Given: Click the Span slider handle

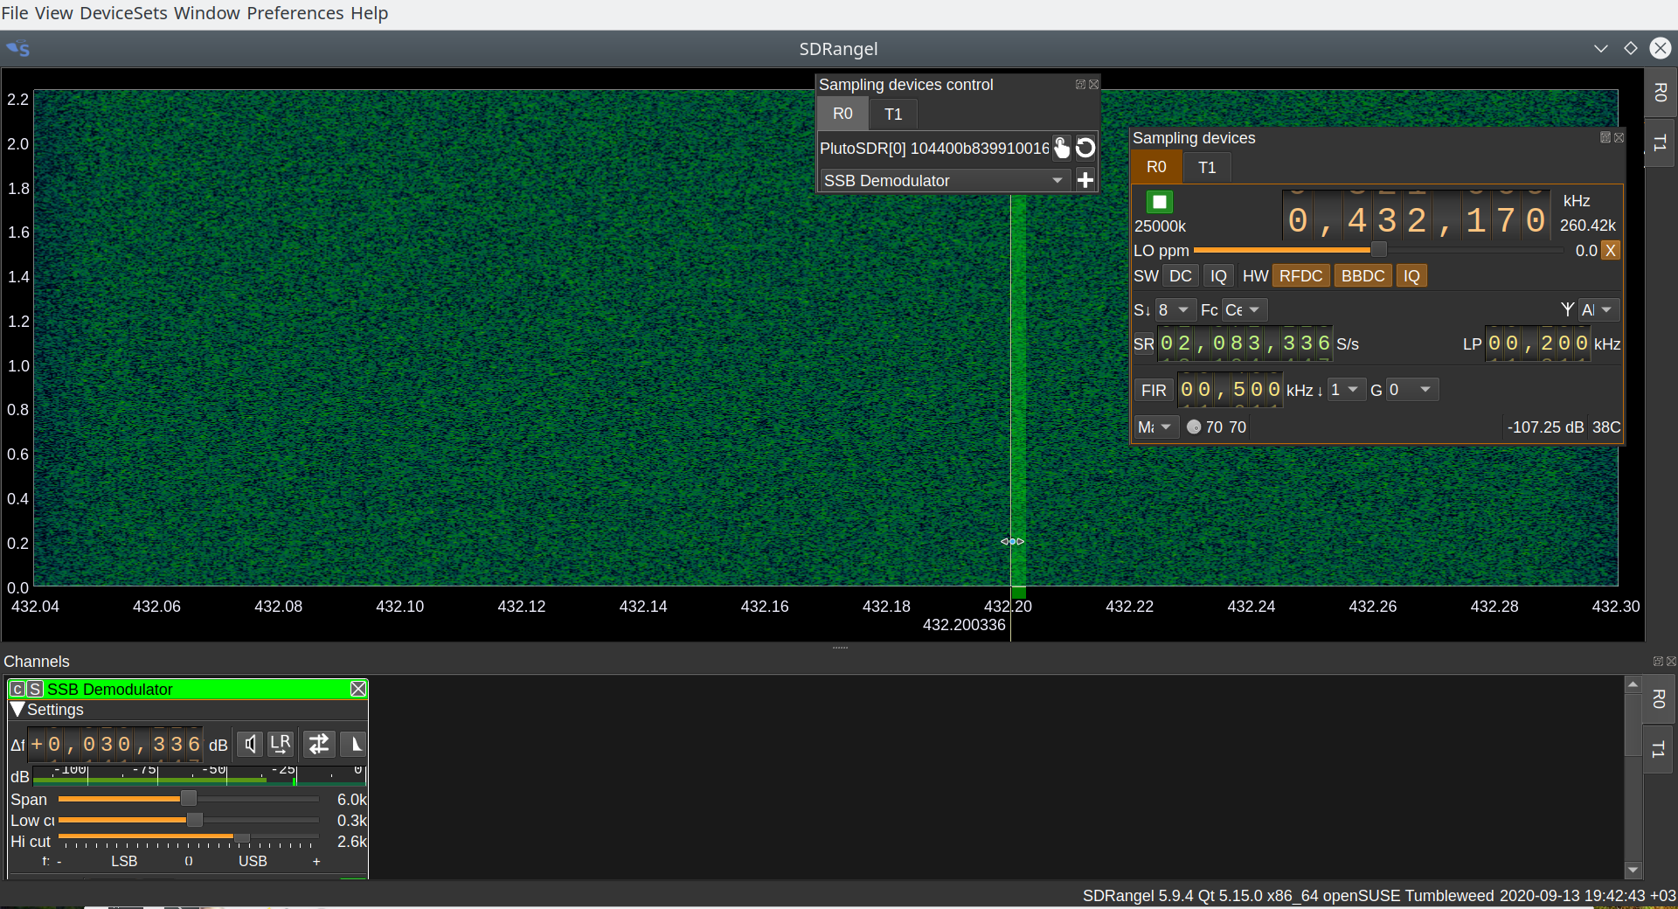Looking at the screenshot, I should [188, 799].
